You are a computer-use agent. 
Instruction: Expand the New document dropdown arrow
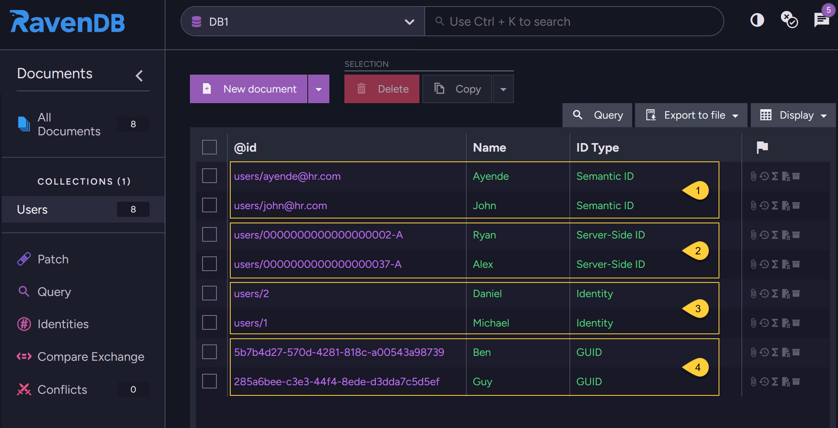tap(319, 89)
